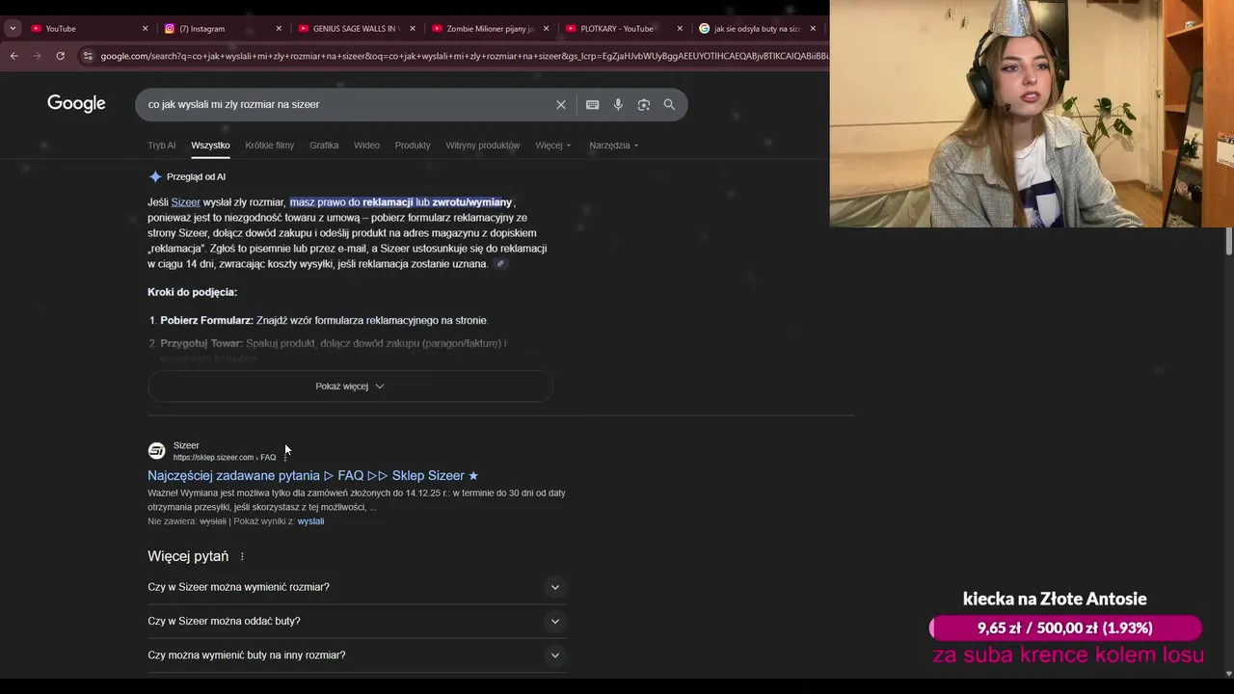Switch to the Instagram tab

pos(222,28)
